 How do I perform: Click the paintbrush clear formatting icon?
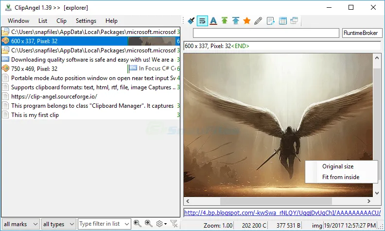click(x=191, y=21)
